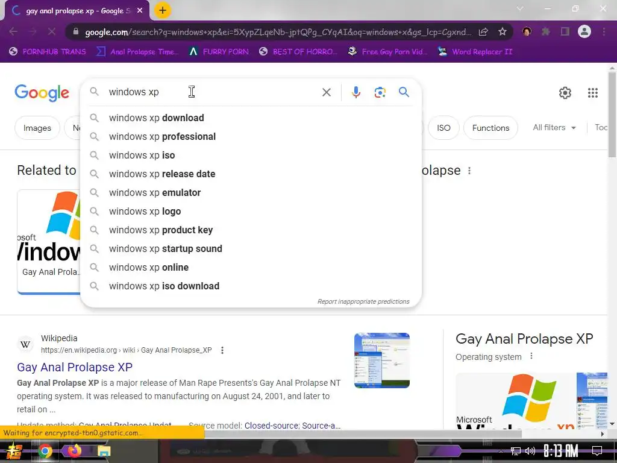Viewport: 617px width, 463px height.
Task: Open Google quick settings gear
Action: point(565,93)
